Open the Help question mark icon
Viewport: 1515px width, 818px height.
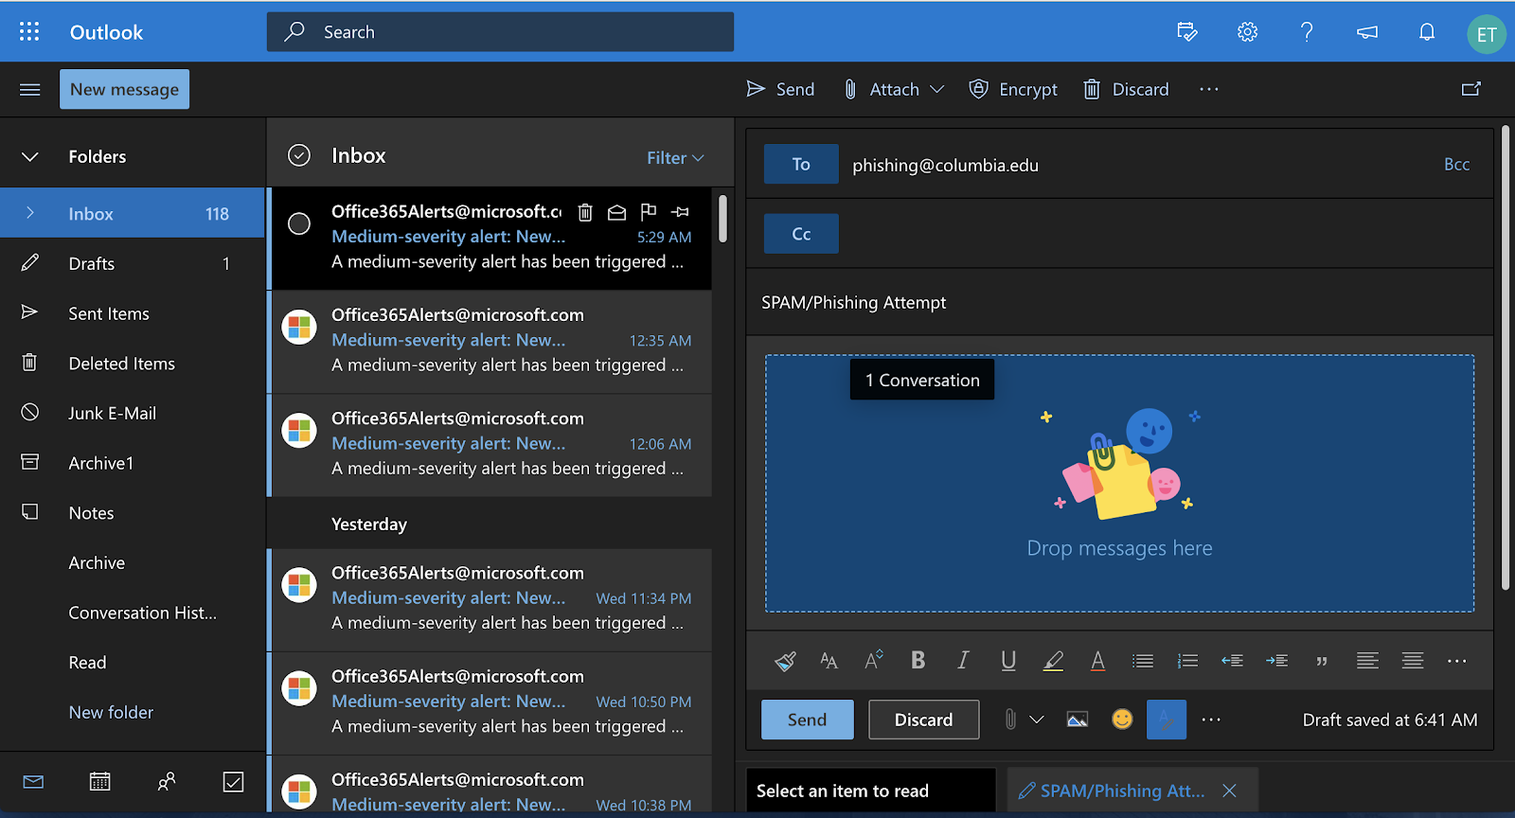coord(1307,32)
